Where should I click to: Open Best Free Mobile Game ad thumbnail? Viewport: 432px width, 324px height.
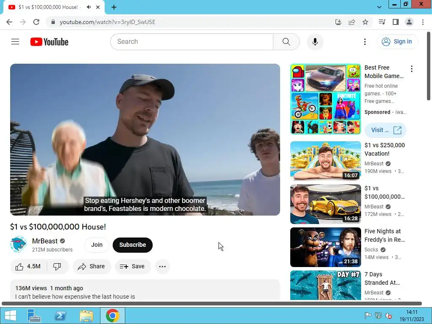tap(325, 99)
